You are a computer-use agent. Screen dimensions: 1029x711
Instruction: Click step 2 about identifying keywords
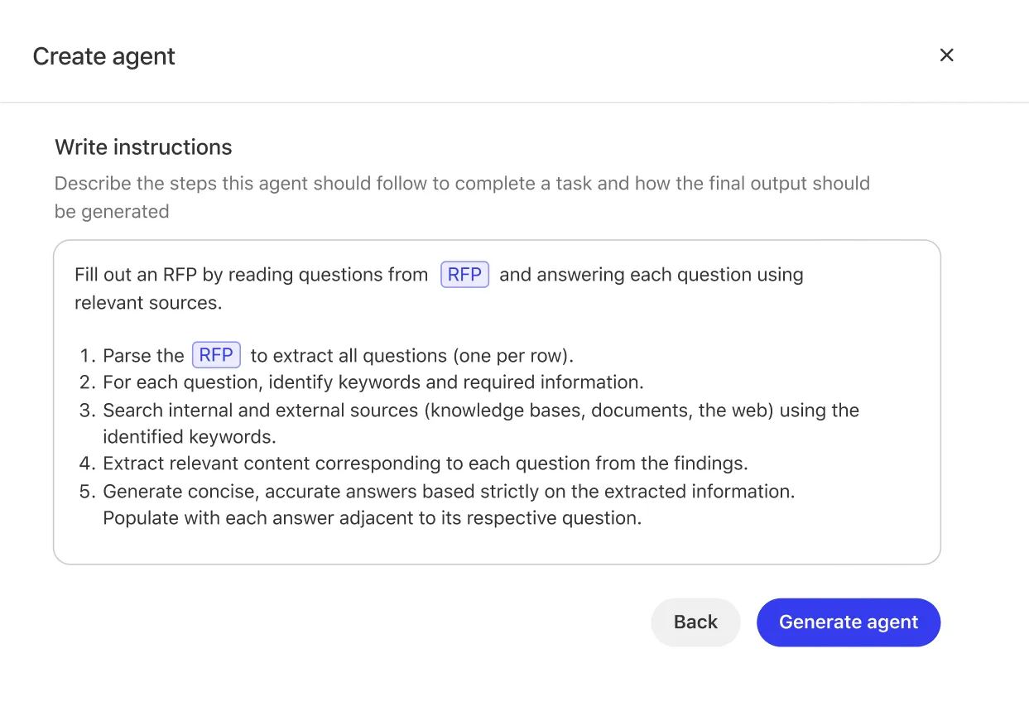click(x=373, y=382)
